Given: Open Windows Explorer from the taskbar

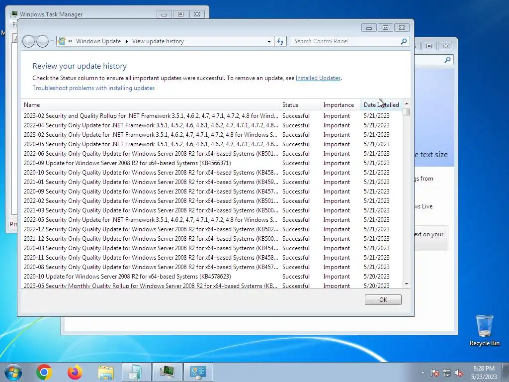Looking at the screenshot, I should (106, 372).
